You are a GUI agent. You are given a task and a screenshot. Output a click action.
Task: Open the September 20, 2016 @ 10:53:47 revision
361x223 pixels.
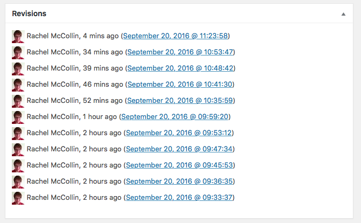(x=180, y=52)
